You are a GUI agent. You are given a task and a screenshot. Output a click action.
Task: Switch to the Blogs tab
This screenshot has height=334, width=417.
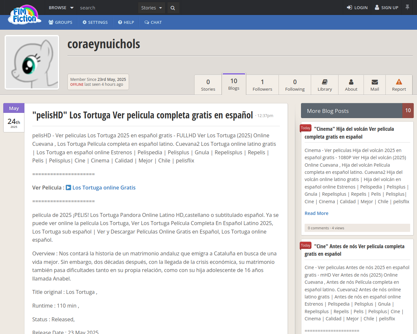click(234, 84)
